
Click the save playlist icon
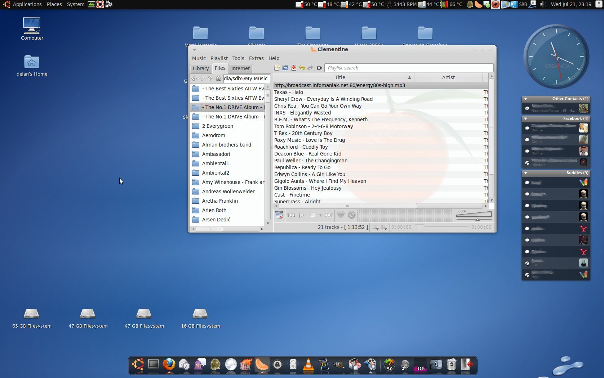click(x=294, y=68)
